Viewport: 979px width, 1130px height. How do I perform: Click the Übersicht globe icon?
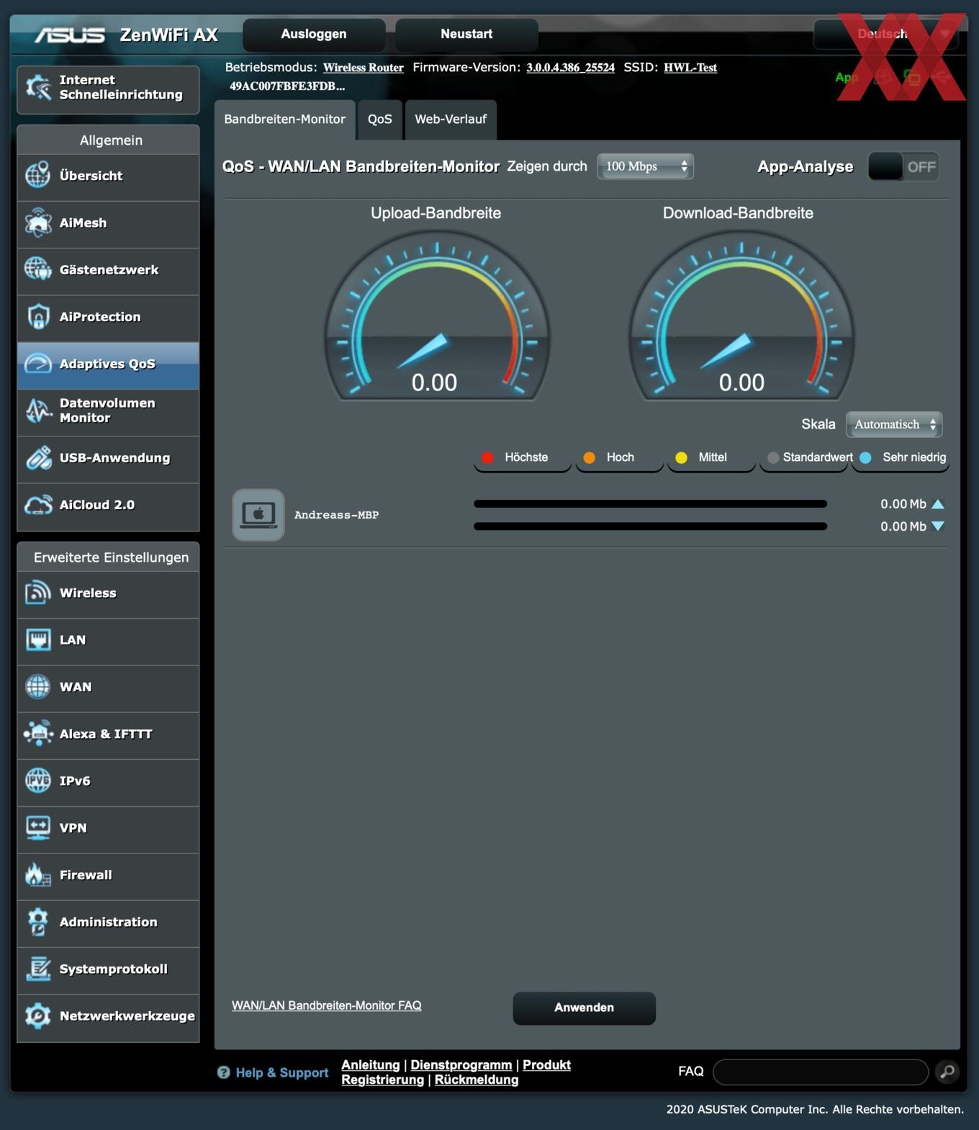point(38,175)
